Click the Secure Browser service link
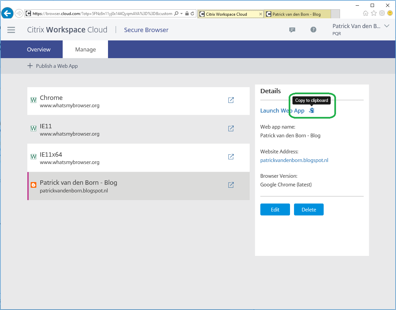This screenshot has height=310, width=396. (x=146, y=30)
